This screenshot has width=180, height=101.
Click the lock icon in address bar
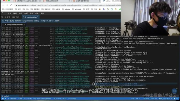point(16,5)
